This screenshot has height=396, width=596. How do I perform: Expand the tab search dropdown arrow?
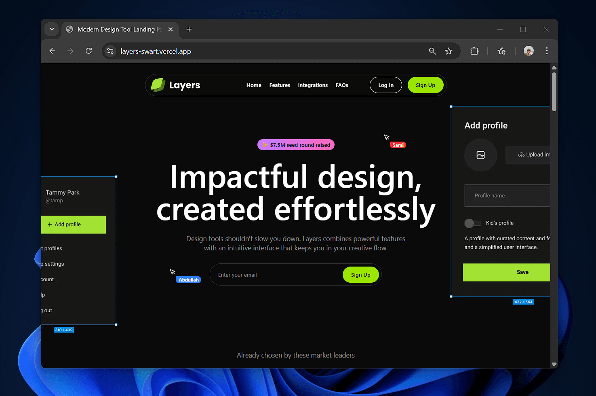click(52, 29)
